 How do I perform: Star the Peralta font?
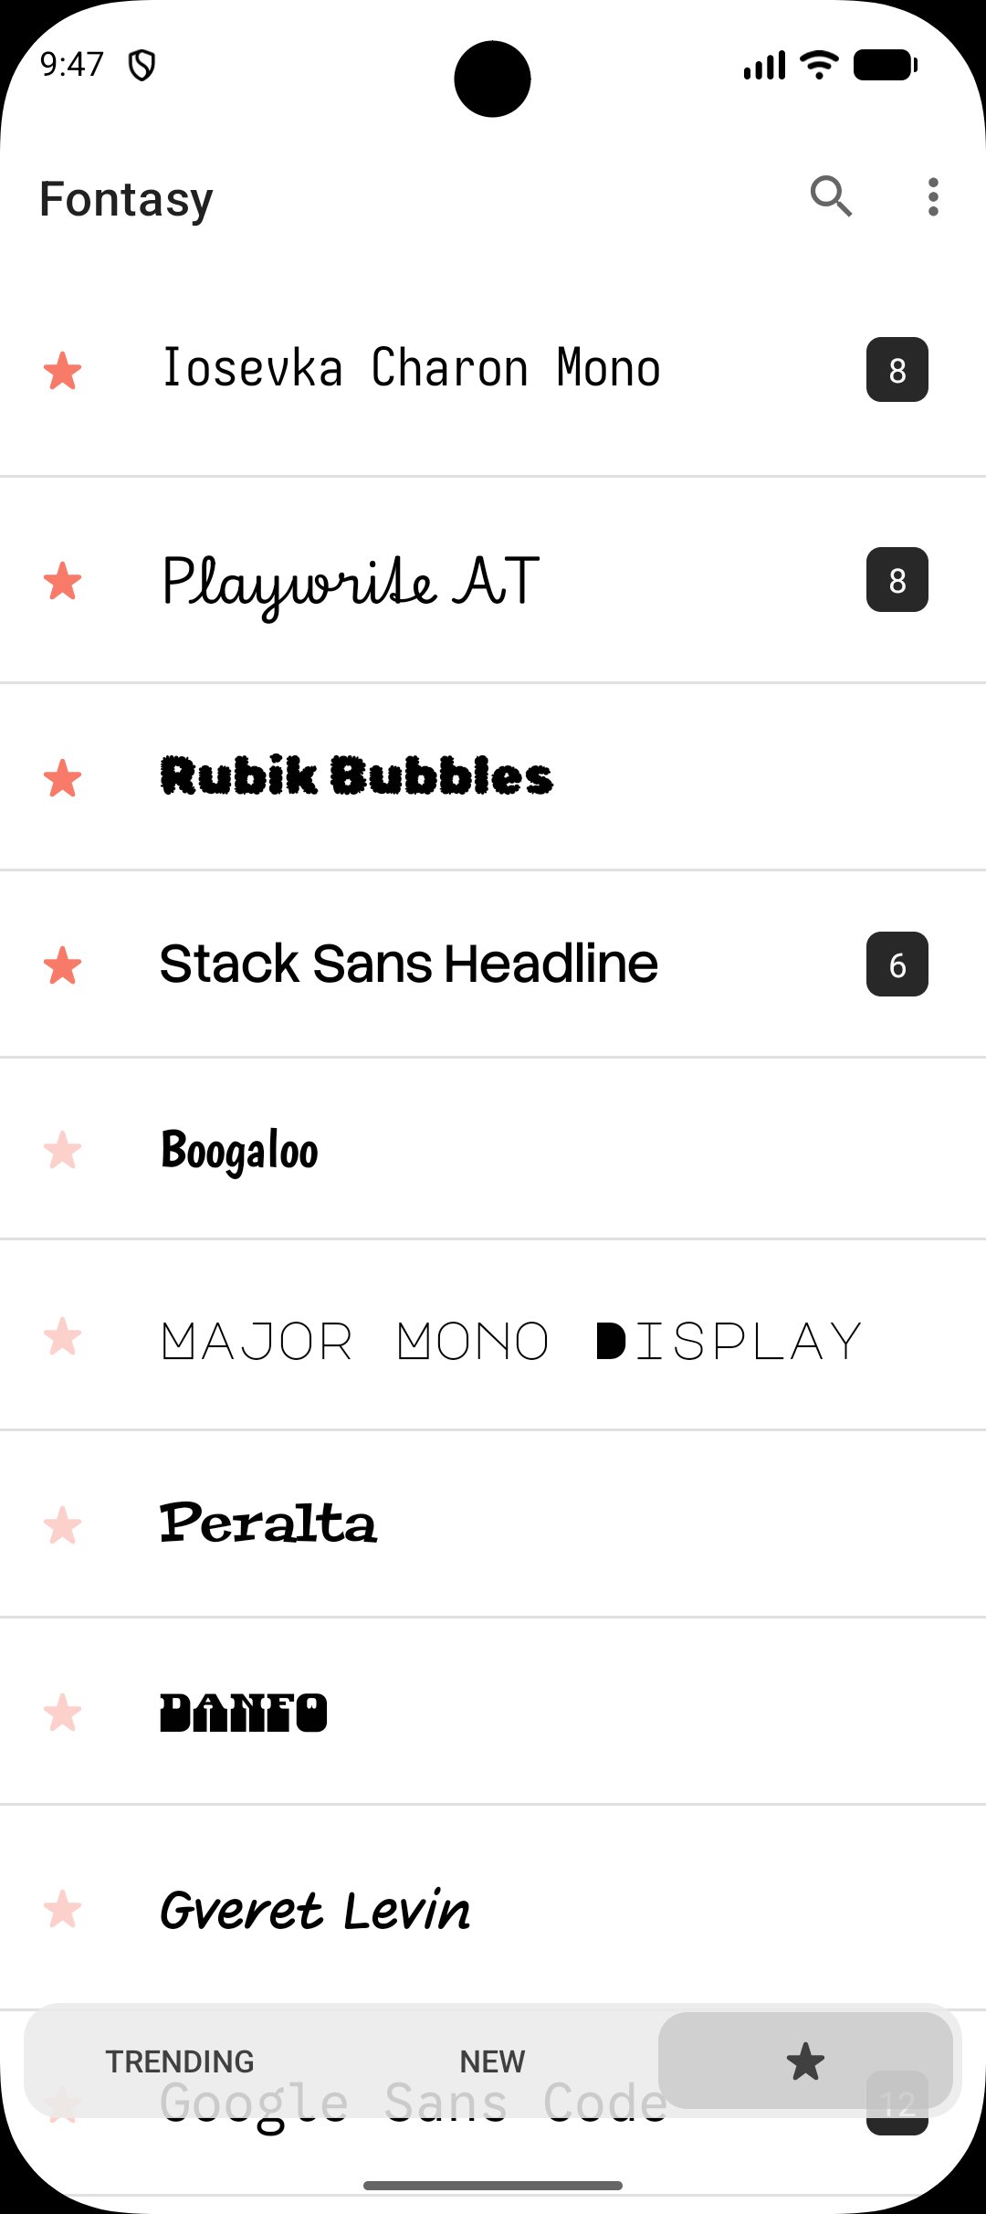(63, 1524)
